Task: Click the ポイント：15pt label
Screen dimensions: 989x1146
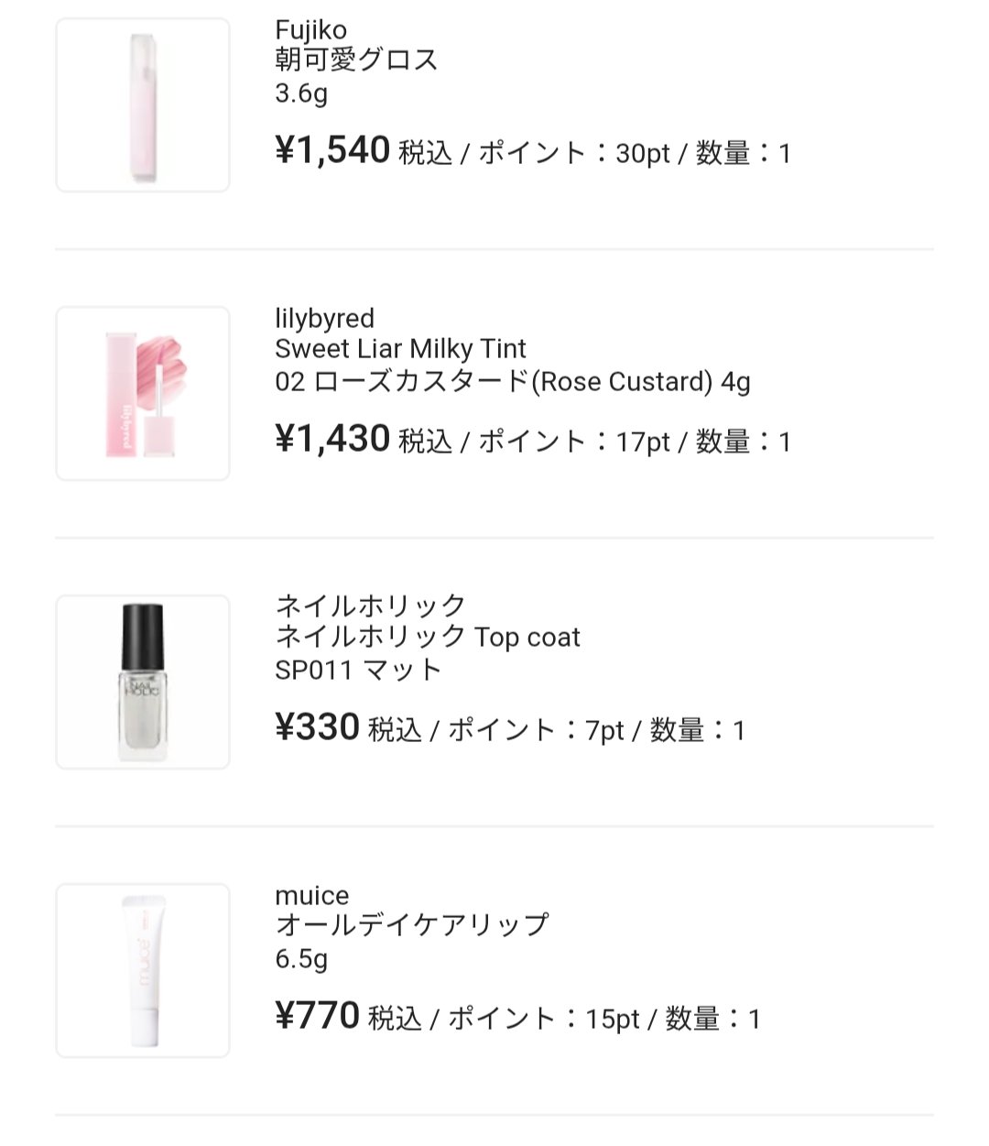Action: coord(543,1019)
